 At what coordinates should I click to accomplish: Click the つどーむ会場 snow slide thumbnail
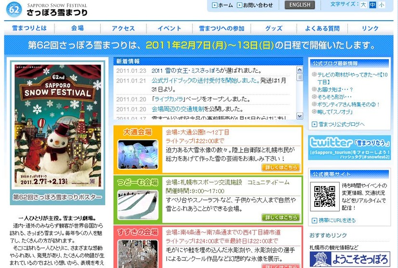pyautogui.click(x=138, y=205)
